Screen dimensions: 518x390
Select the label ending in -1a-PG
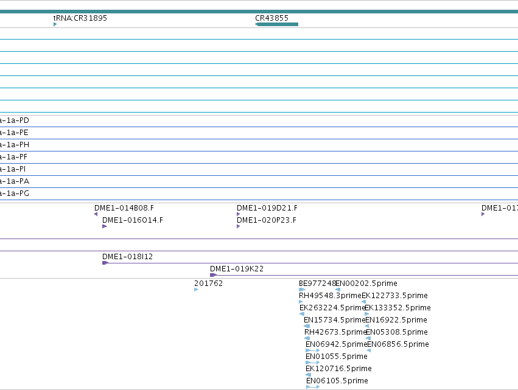click(15, 193)
